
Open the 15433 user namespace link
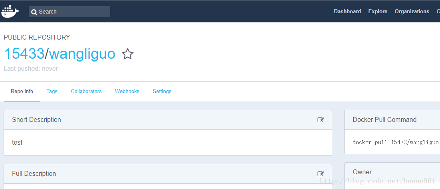(x=24, y=54)
